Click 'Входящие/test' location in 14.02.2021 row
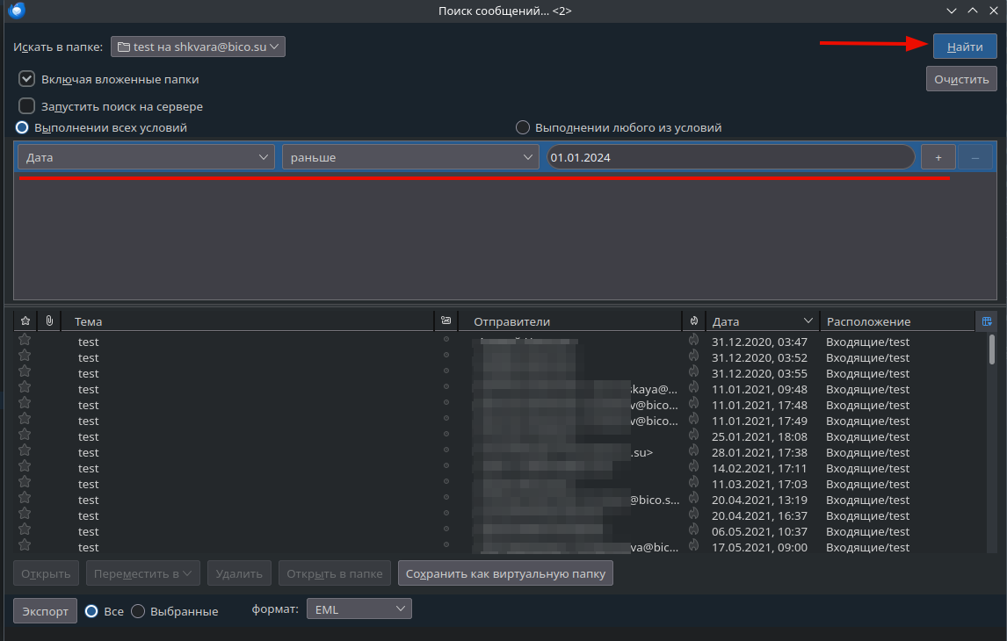This screenshot has height=641, width=1007. click(x=867, y=468)
